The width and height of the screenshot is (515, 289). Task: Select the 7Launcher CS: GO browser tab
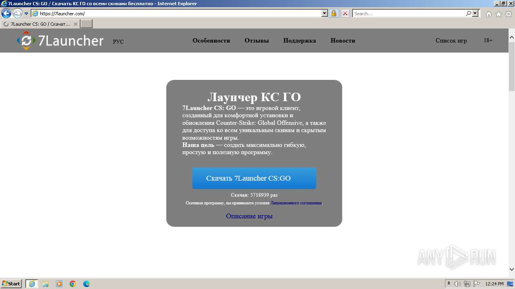click(40, 24)
